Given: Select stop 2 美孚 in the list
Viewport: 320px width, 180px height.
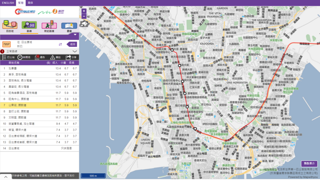Looking at the screenshot, I should point(40,74).
